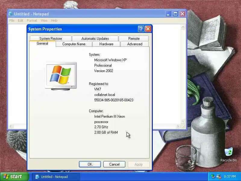Minimize the Notepad window

click(x=168, y=14)
